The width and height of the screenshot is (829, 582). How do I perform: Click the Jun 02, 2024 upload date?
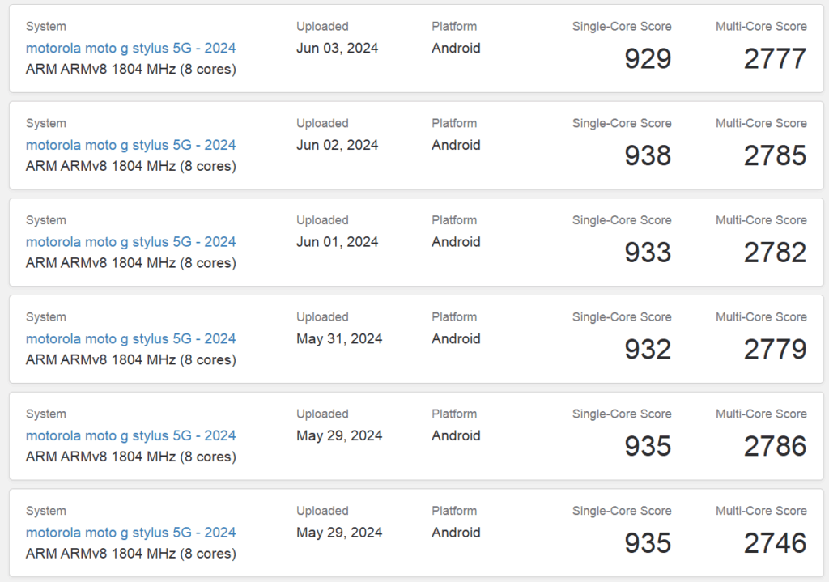click(338, 145)
